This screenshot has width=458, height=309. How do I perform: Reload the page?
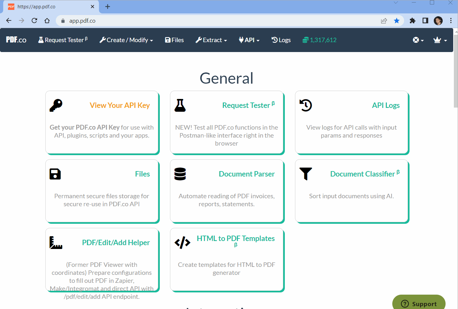coord(34,21)
